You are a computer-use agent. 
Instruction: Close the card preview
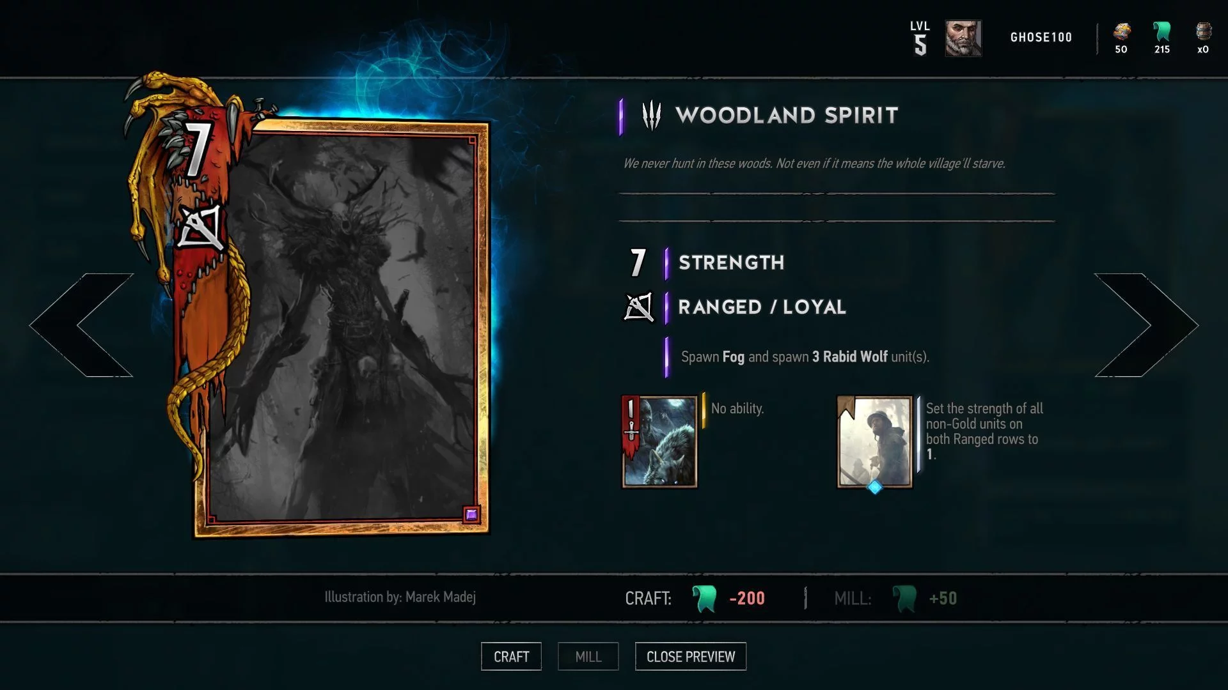tap(691, 656)
